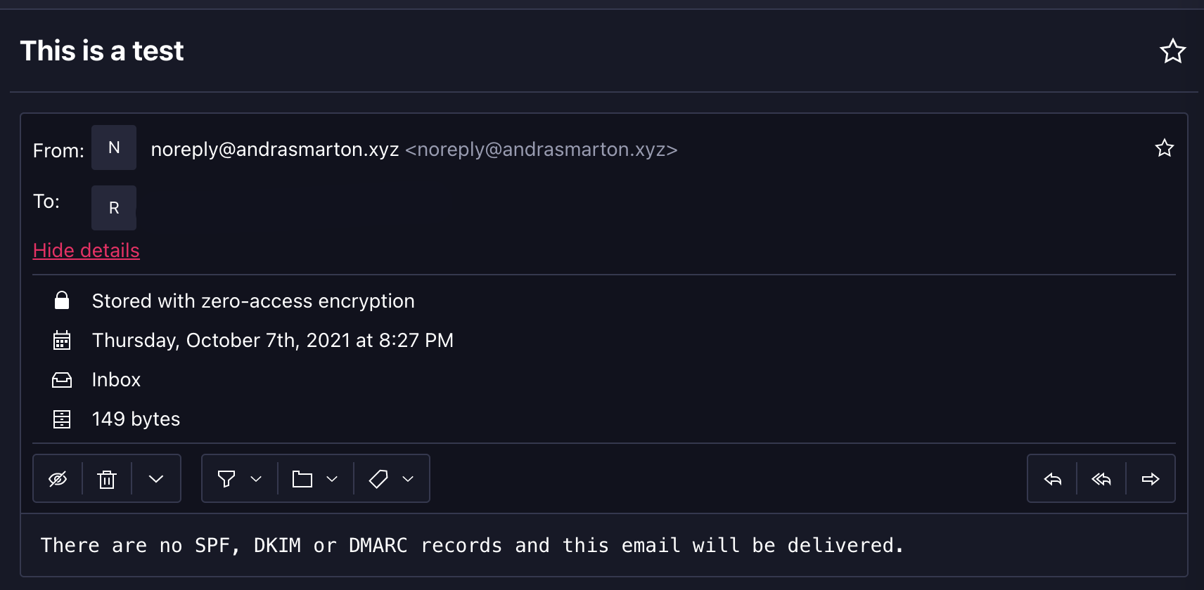Click the zero-access encryption lock icon
Image resolution: width=1204 pixels, height=590 pixels.
(62, 301)
